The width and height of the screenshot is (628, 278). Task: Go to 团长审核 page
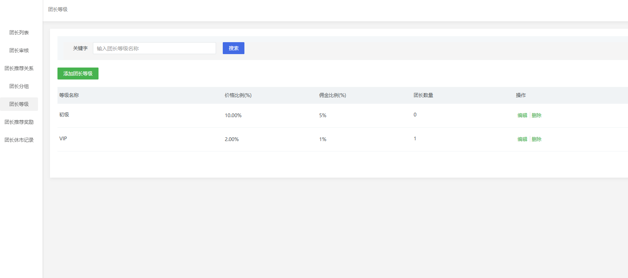click(x=19, y=50)
